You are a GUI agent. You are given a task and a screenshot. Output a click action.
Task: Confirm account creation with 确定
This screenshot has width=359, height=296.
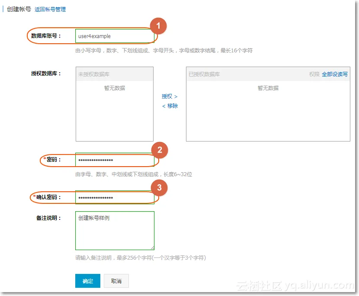point(88,281)
